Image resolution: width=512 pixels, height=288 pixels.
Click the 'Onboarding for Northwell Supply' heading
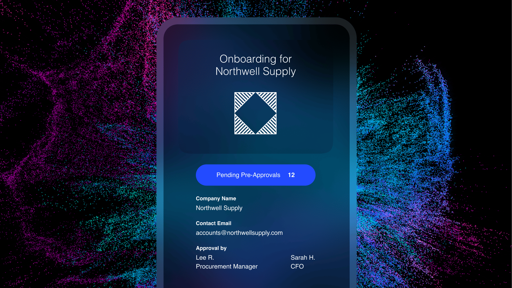click(x=256, y=65)
